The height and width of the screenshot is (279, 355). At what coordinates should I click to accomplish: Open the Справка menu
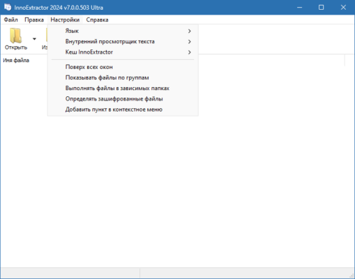point(97,20)
